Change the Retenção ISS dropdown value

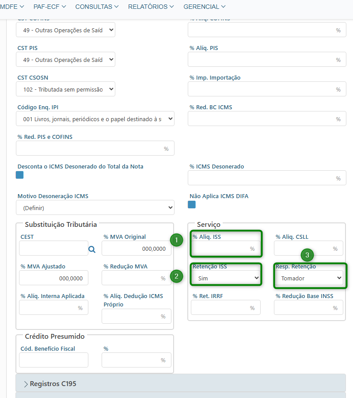(x=226, y=278)
